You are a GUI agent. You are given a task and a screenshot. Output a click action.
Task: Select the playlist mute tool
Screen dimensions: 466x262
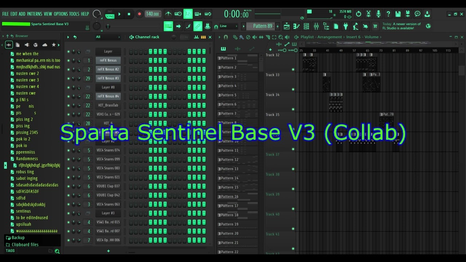(x=254, y=37)
